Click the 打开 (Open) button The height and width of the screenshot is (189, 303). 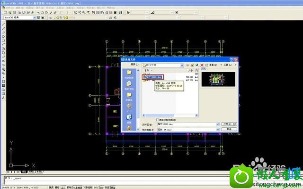[x=228, y=124]
